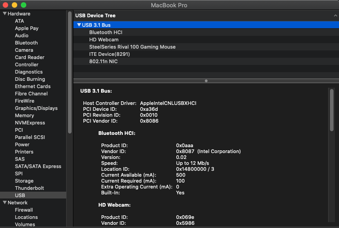Open the Bluetooth sidebar category
339x228 pixels.
click(26, 43)
